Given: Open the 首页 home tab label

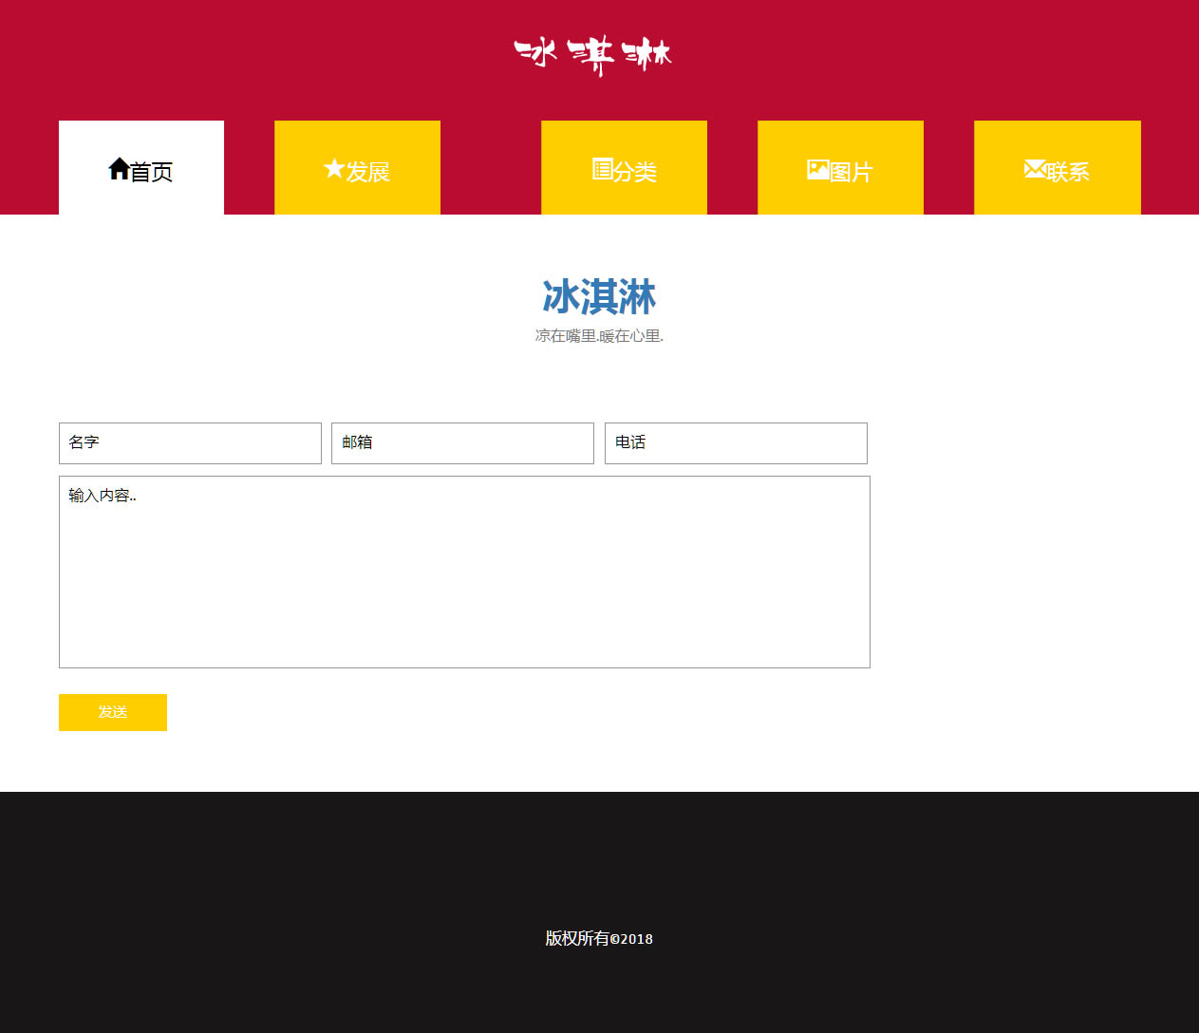Looking at the screenshot, I should [152, 172].
